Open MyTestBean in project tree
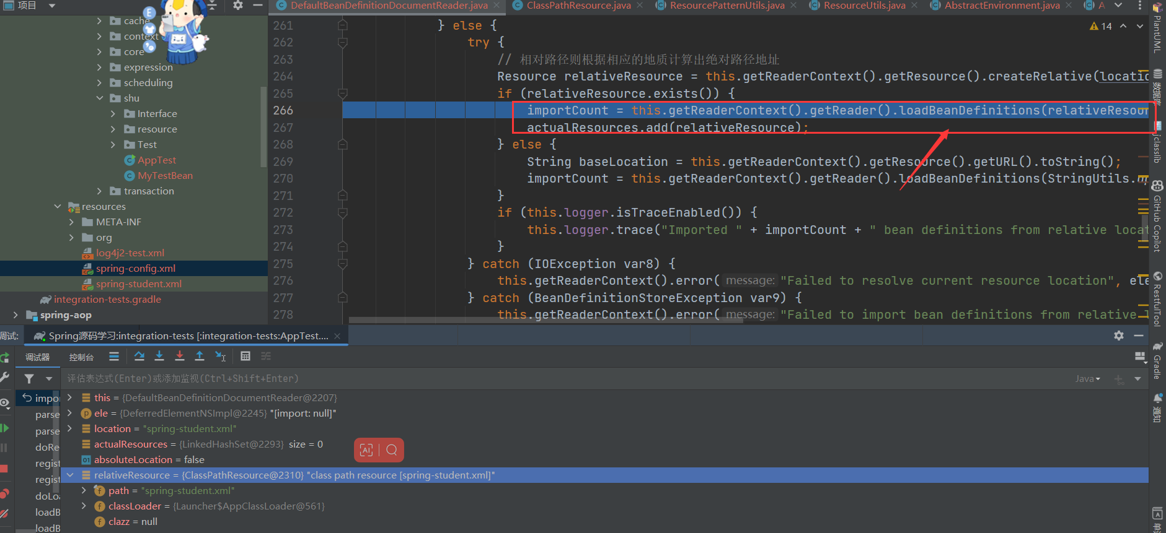This screenshot has height=533, width=1166. point(165,175)
